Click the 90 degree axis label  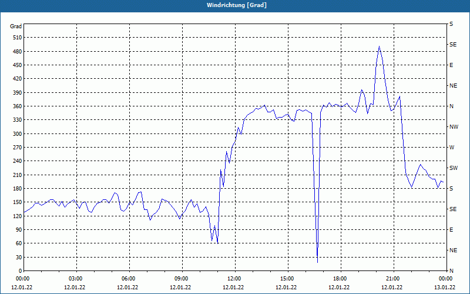[x=19, y=230]
